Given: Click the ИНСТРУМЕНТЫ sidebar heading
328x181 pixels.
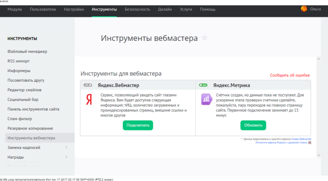Looking at the screenshot, I should click(x=22, y=39).
